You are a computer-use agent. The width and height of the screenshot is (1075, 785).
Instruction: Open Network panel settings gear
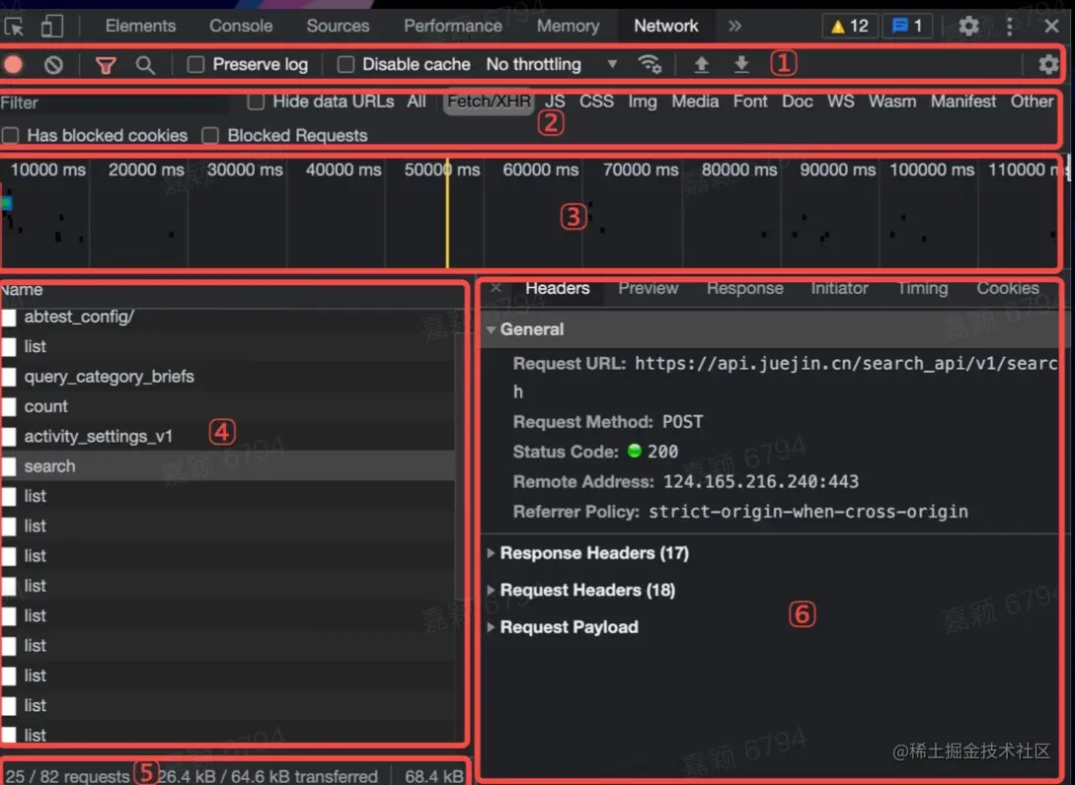1048,65
